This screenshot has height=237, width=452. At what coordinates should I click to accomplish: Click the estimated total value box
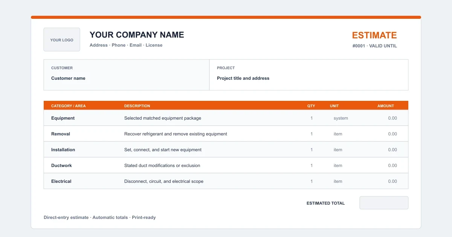pos(384,203)
